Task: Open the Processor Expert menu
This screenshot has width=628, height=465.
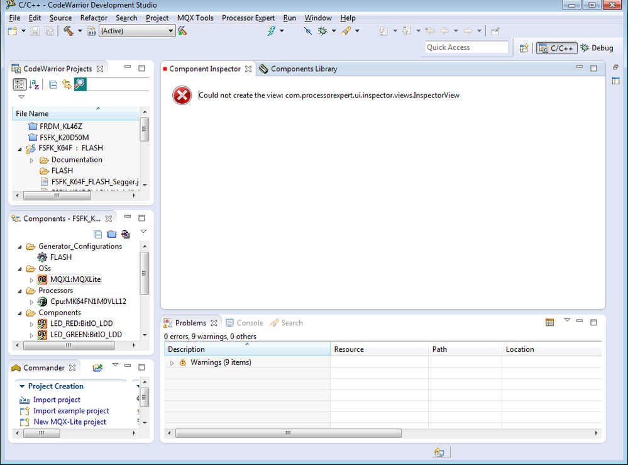Action: coord(248,18)
